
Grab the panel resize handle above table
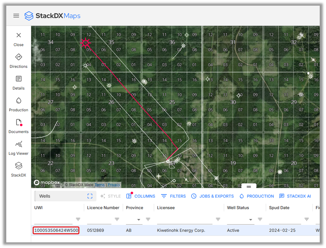(249, 186)
